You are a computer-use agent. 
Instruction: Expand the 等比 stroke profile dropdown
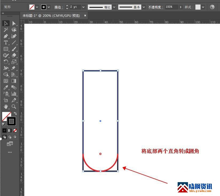114,7
